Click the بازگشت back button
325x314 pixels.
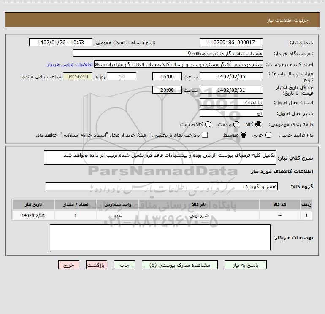pyautogui.click(x=97, y=265)
